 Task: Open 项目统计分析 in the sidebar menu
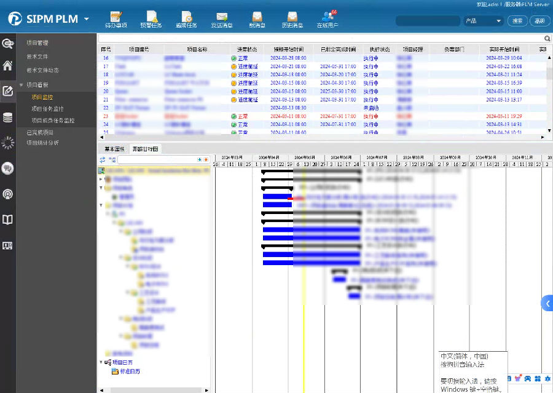[x=42, y=143]
